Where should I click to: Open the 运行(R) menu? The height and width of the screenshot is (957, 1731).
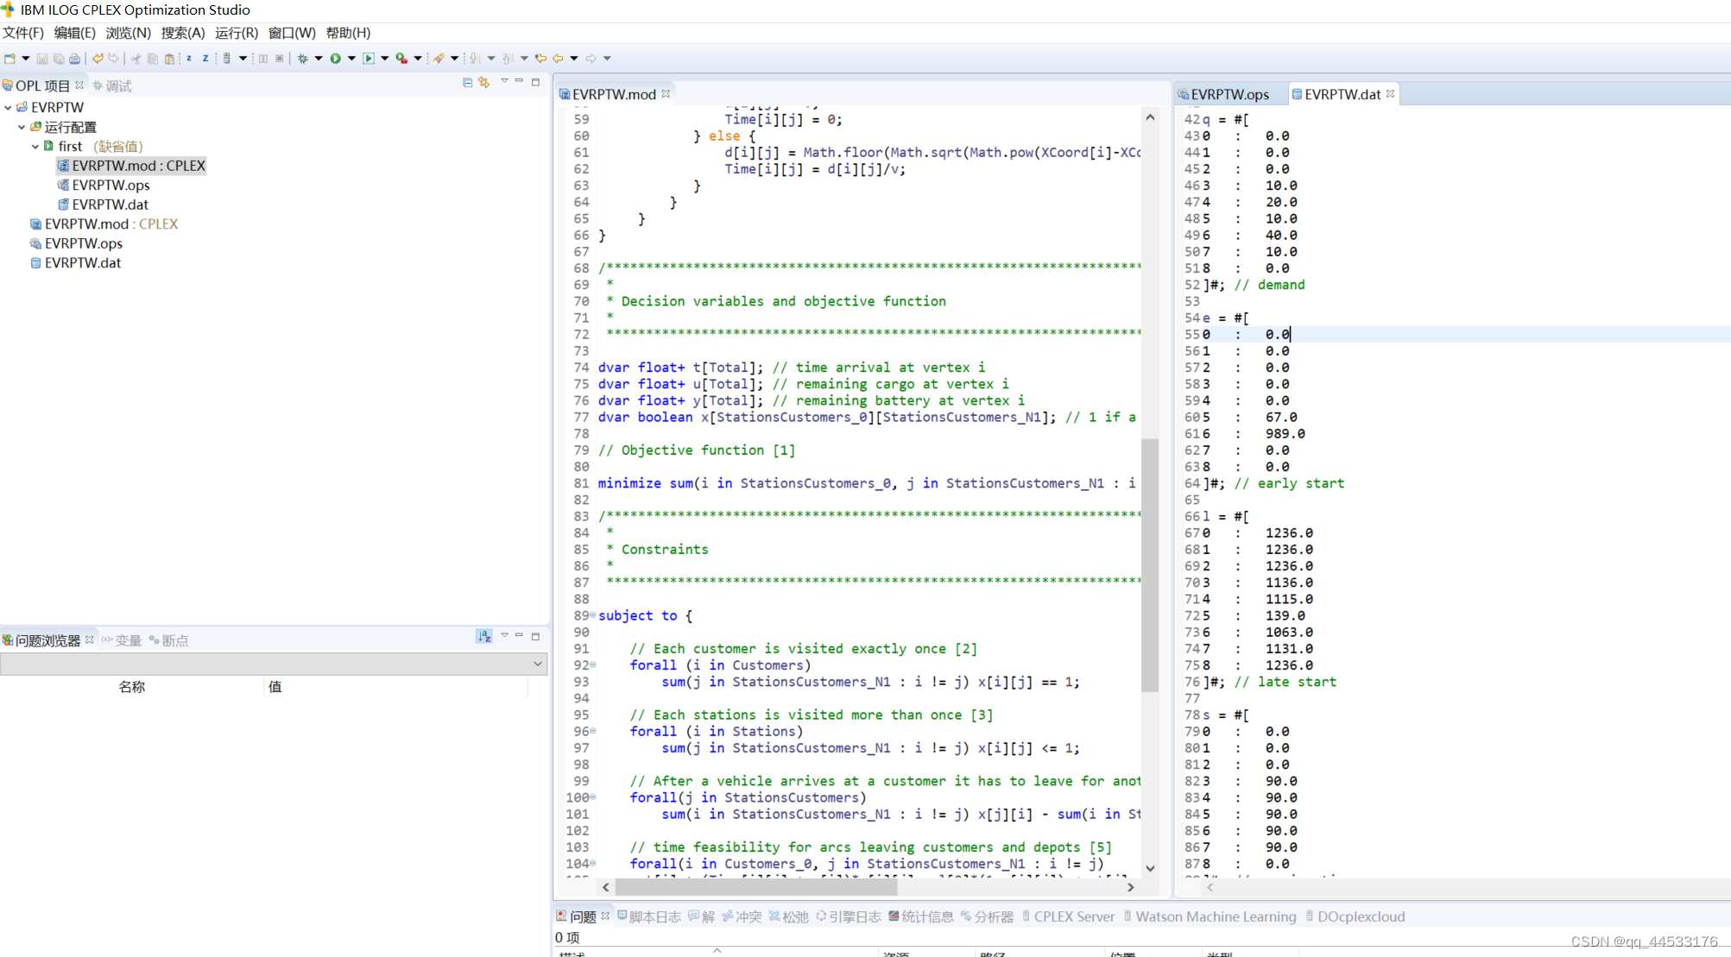[237, 33]
